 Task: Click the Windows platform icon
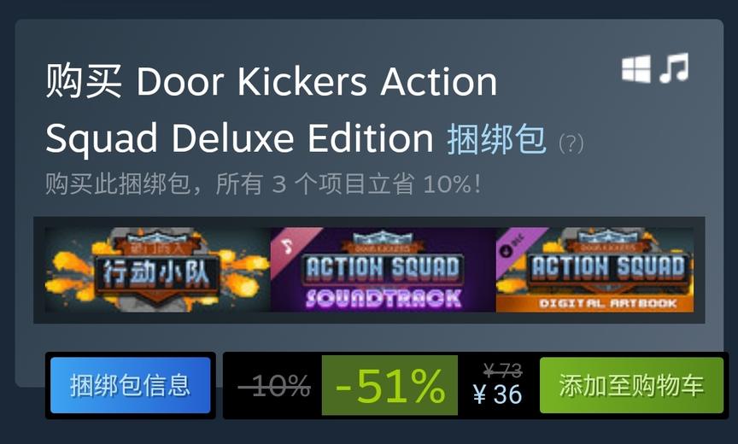point(635,69)
